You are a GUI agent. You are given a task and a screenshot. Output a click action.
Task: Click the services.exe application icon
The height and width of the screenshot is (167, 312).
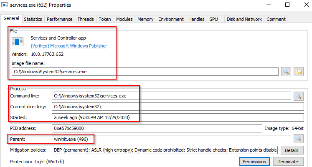(x=18, y=42)
